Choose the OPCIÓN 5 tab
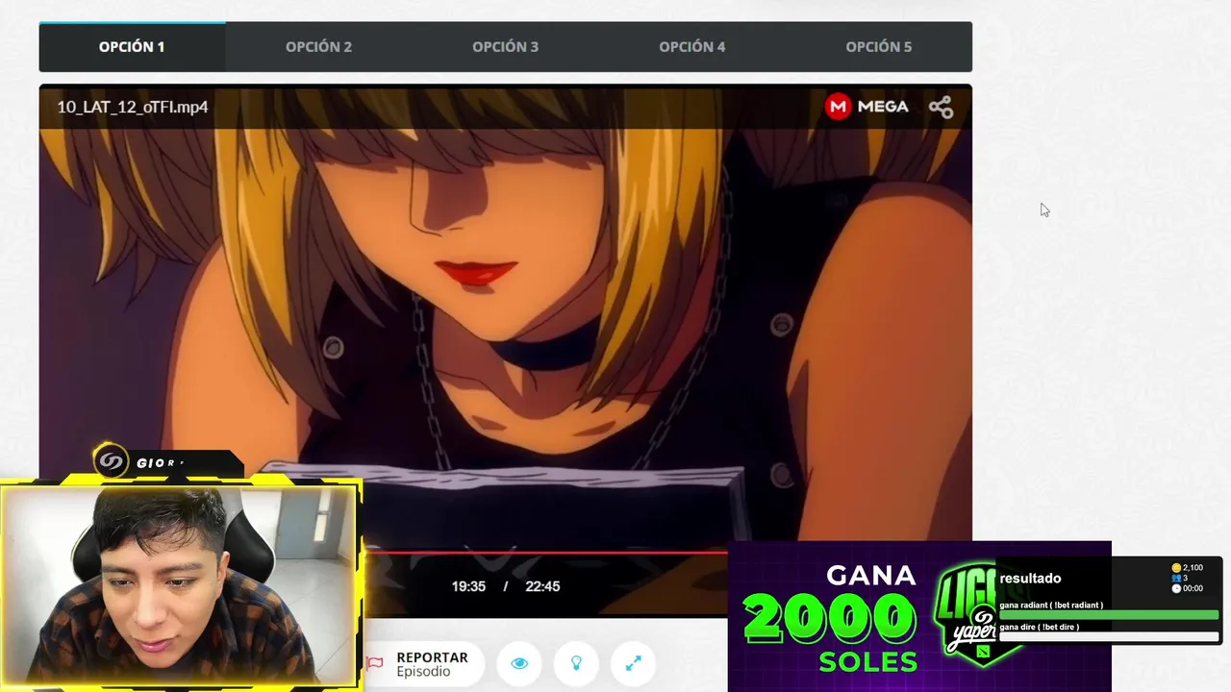The image size is (1231, 692). pos(878,46)
